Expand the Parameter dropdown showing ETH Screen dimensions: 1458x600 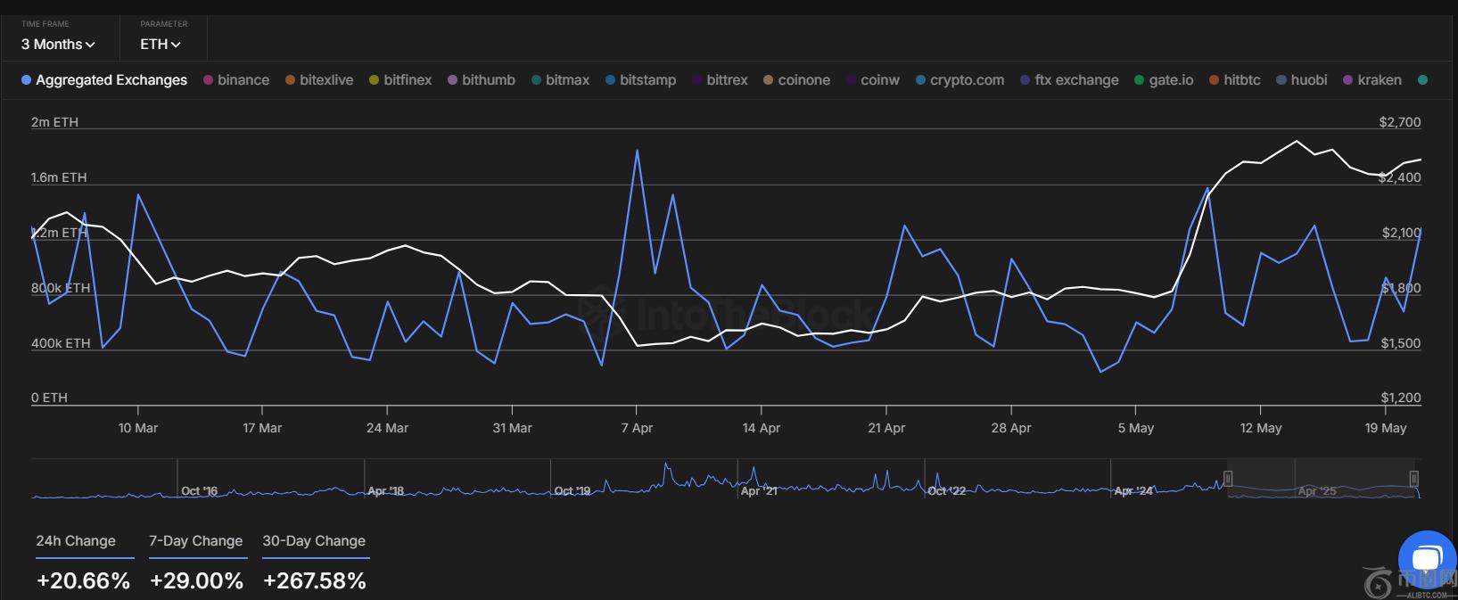[x=160, y=44]
